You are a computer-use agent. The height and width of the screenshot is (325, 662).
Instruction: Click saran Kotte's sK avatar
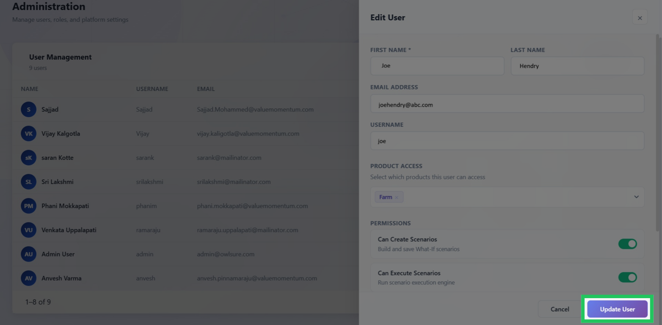(x=29, y=158)
